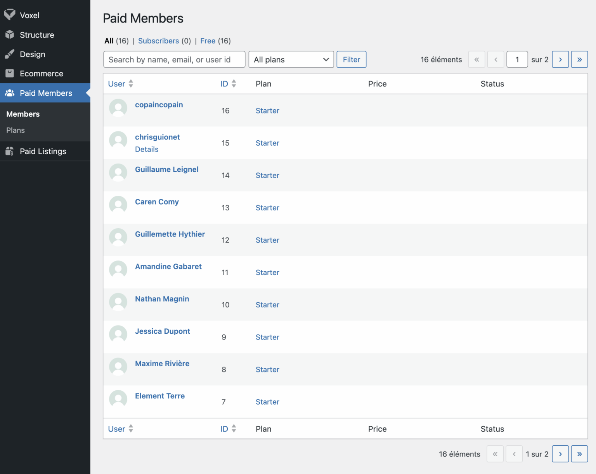Image resolution: width=596 pixels, height=474 pixels.
Task: Click the Paid Members people icon
Action: coord(10,93)
